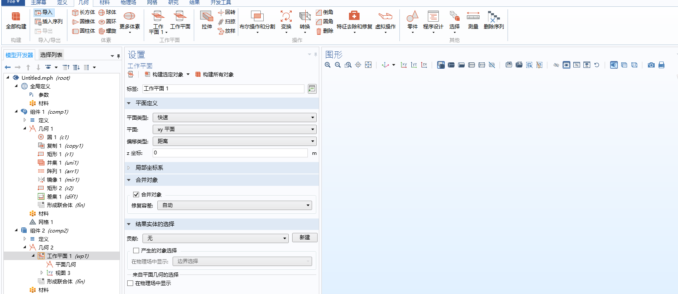Collapse the 几何 1 tree node
678x294 pixels.
coord(25,129)
